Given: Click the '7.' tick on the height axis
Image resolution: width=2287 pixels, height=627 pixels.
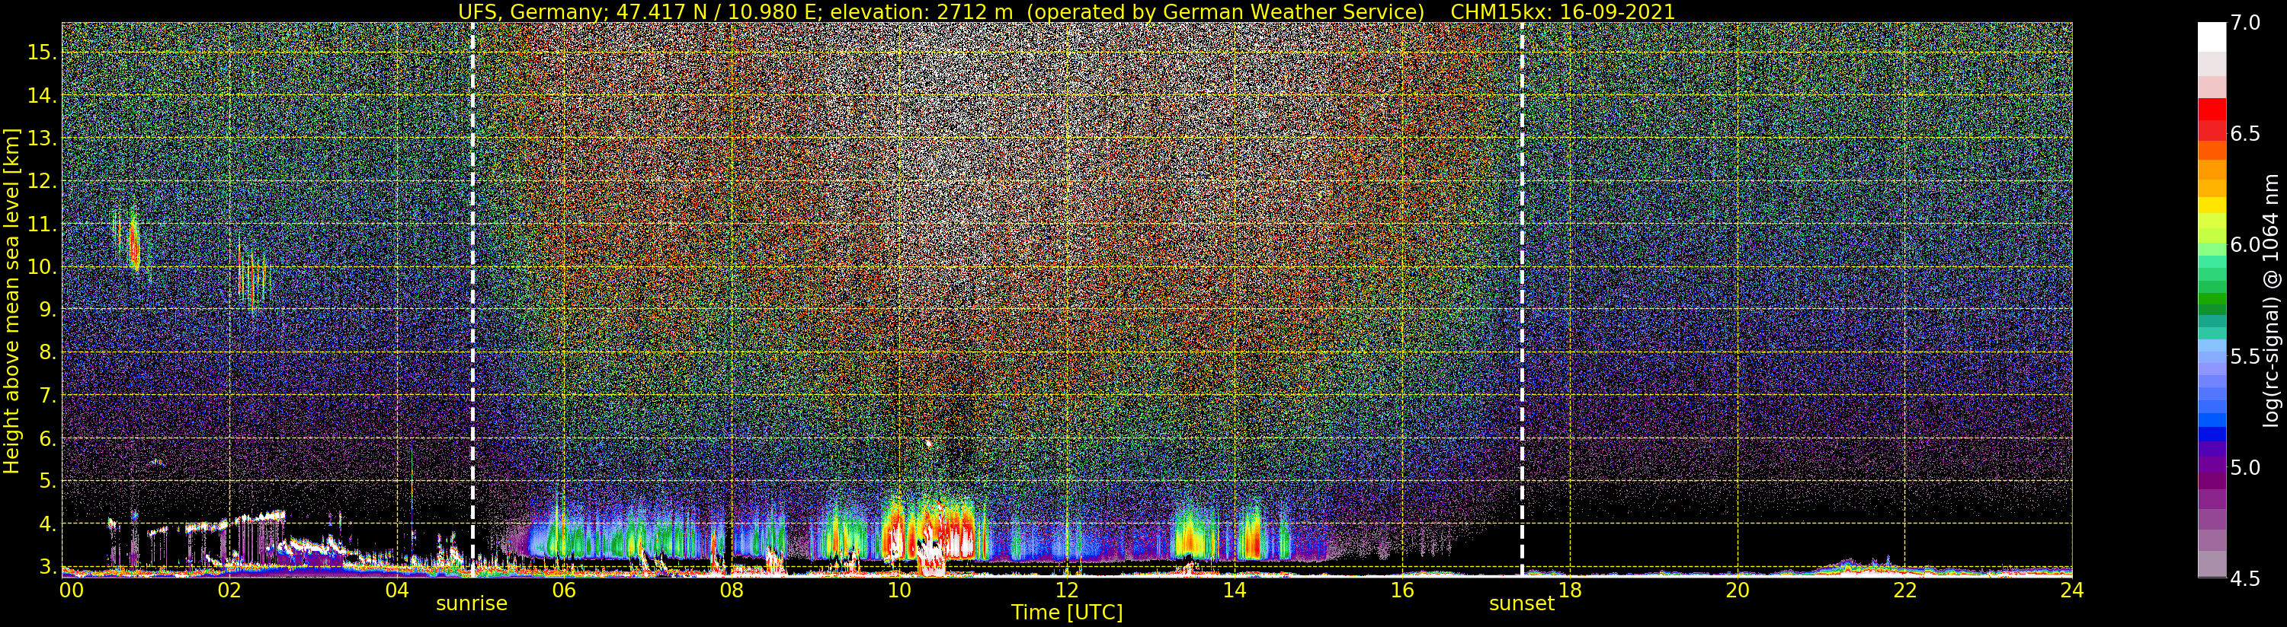Looking at the screenshot, I should (x=47, y=396).
